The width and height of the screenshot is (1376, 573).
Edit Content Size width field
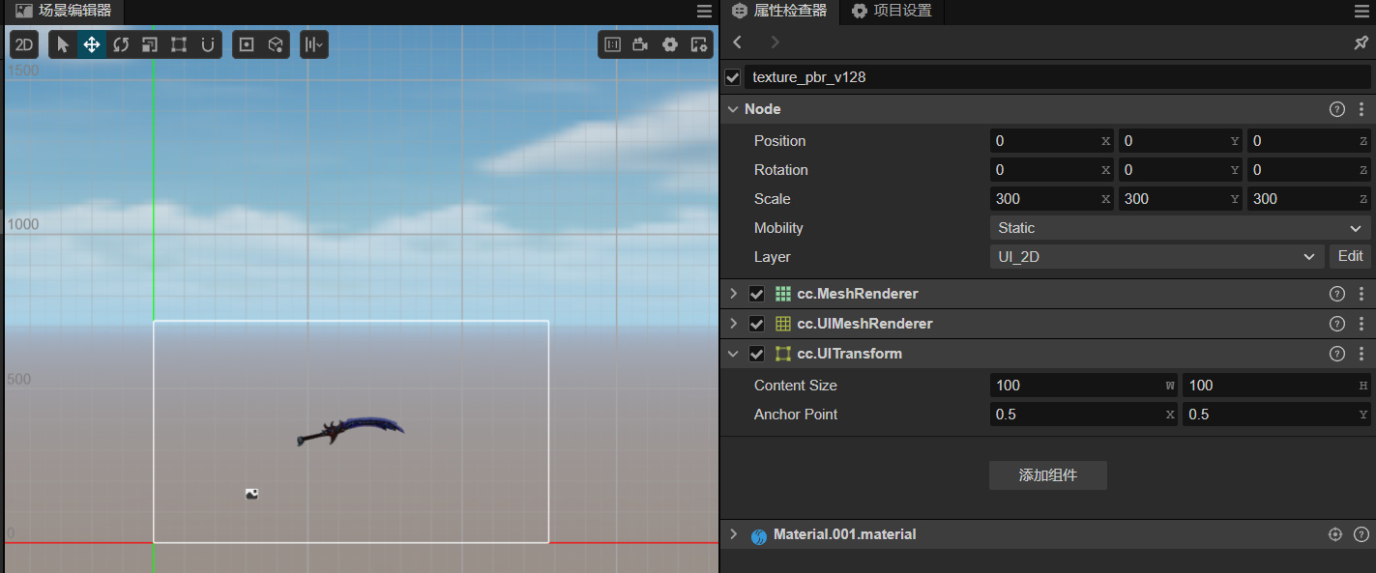click(1084, 386)
